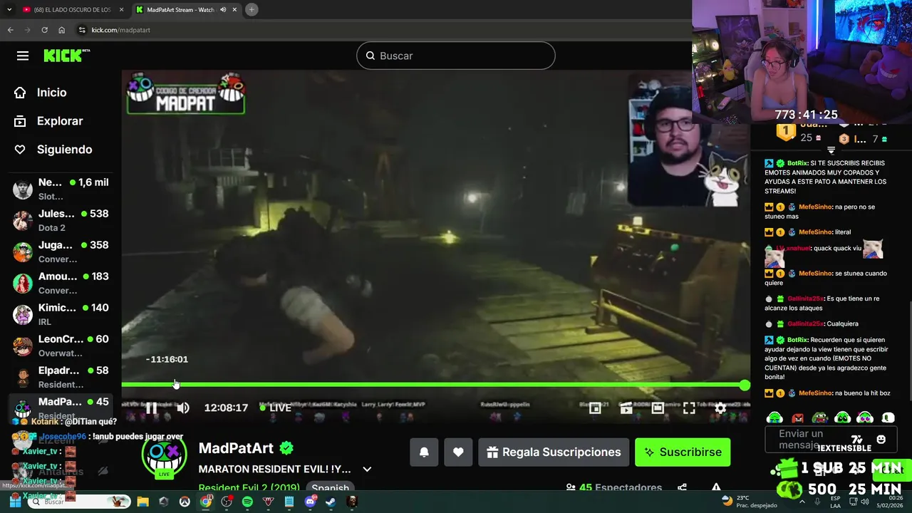Mute the MadPatArt tab audio icon
This screenshot has width=912, height=513.
click(223, 9)
